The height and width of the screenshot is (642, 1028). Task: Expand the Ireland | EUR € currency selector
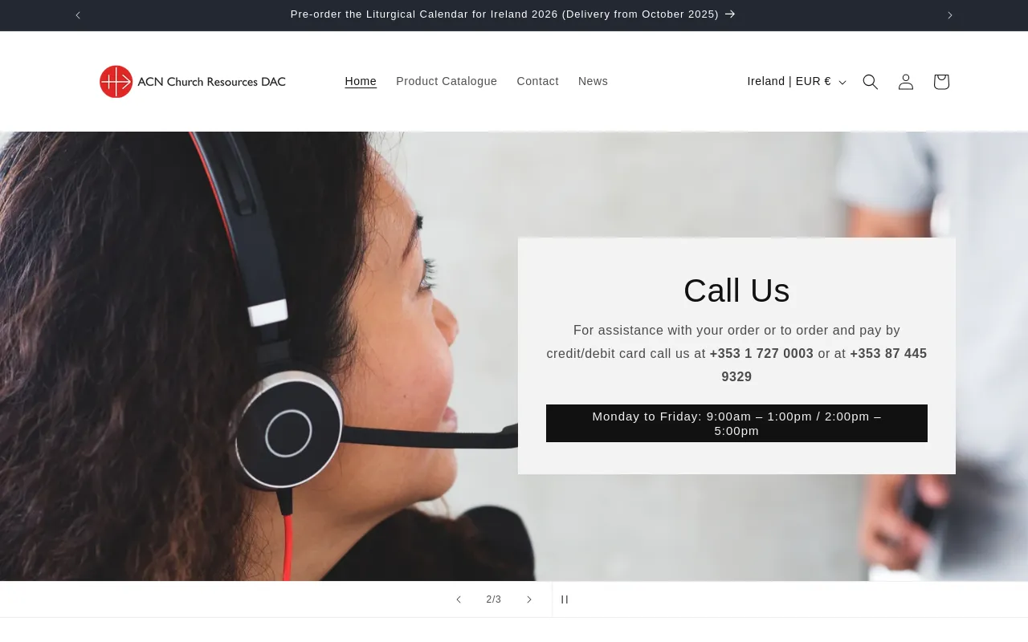coord(797,82)
